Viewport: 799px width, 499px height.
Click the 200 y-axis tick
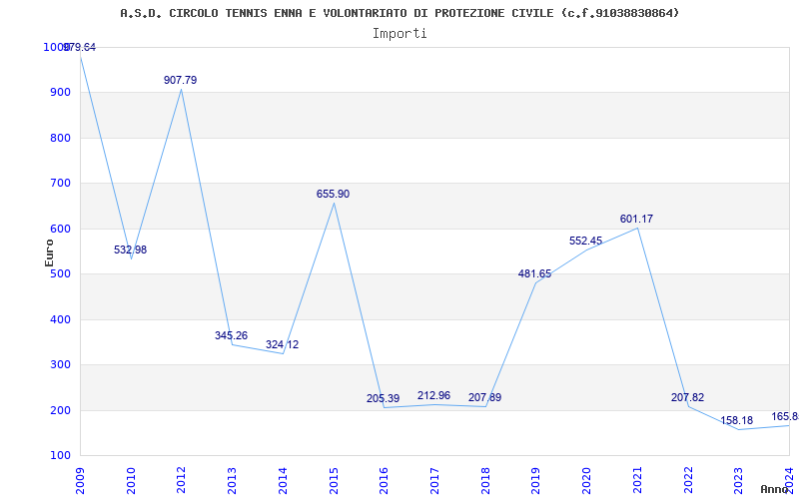click(60, 410)
